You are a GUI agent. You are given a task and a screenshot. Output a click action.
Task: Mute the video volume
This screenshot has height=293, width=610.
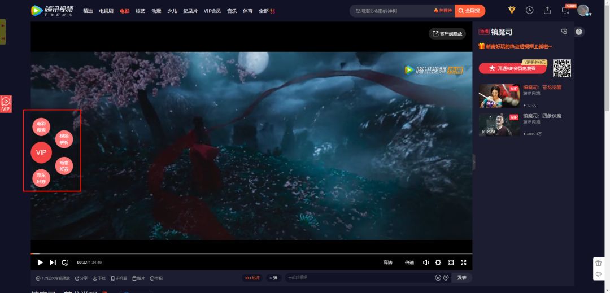point(426,263)
